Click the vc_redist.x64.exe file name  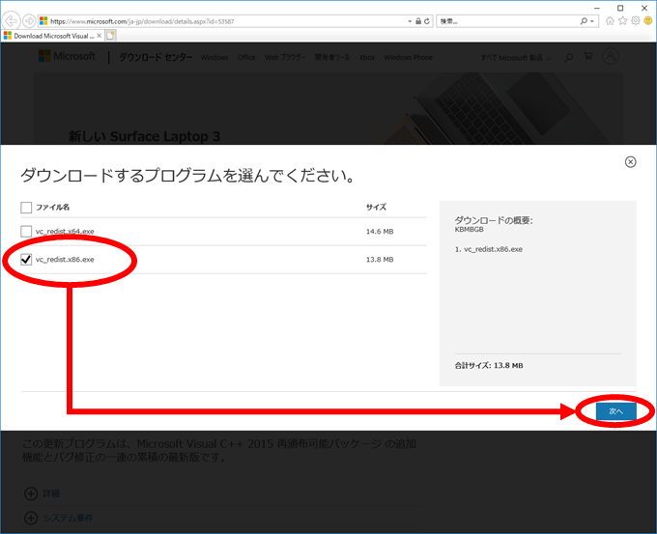[x=65, y=231]
